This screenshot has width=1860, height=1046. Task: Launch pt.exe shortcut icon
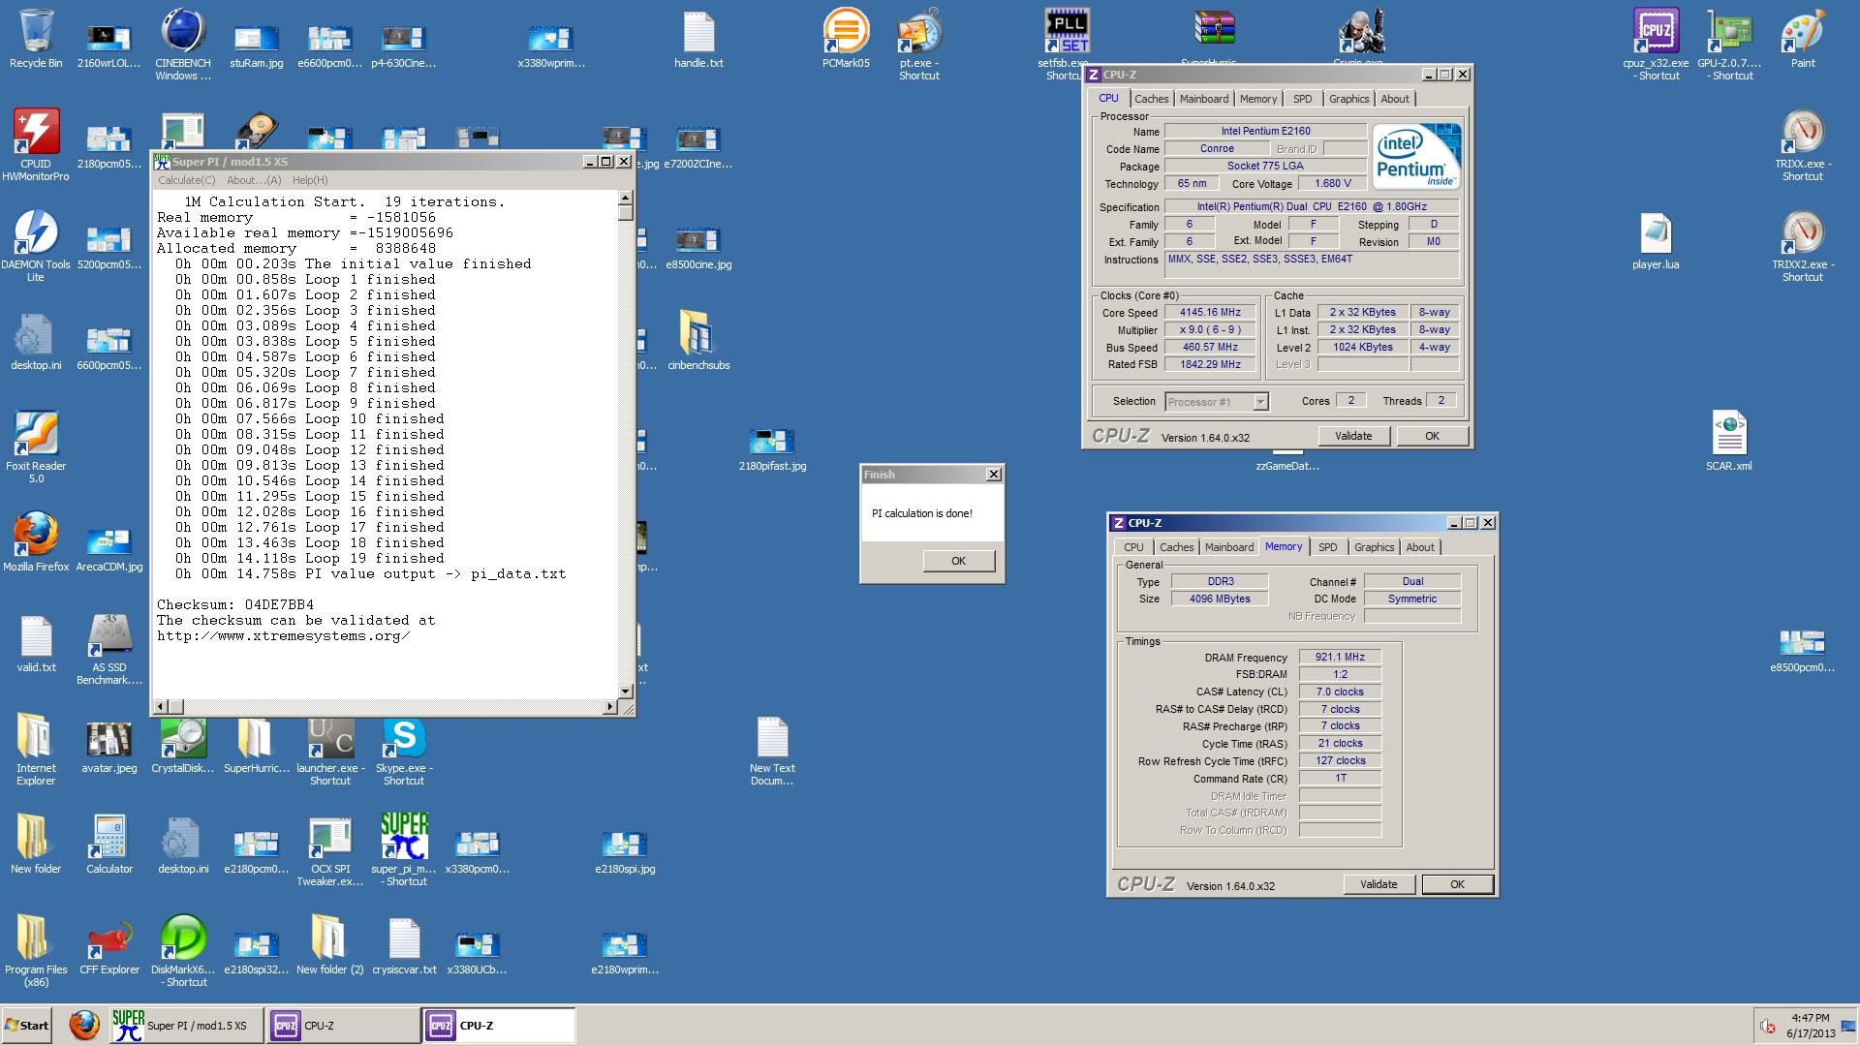pos(919,44)
